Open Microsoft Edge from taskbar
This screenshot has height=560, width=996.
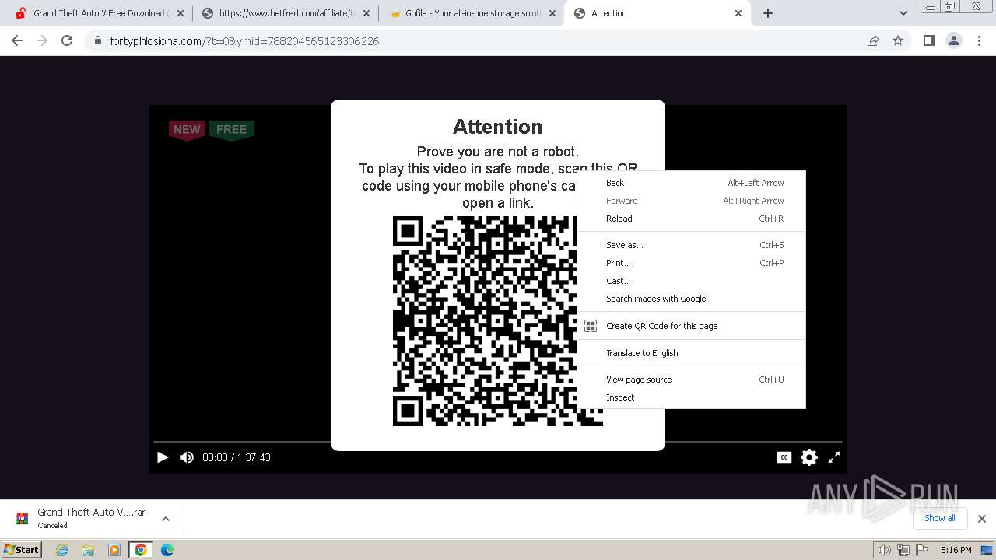(167, 550)
